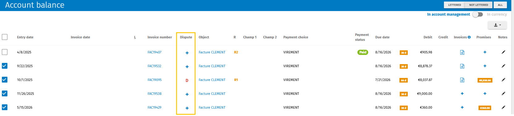Switch the In currency toggle

coord(478,14)
